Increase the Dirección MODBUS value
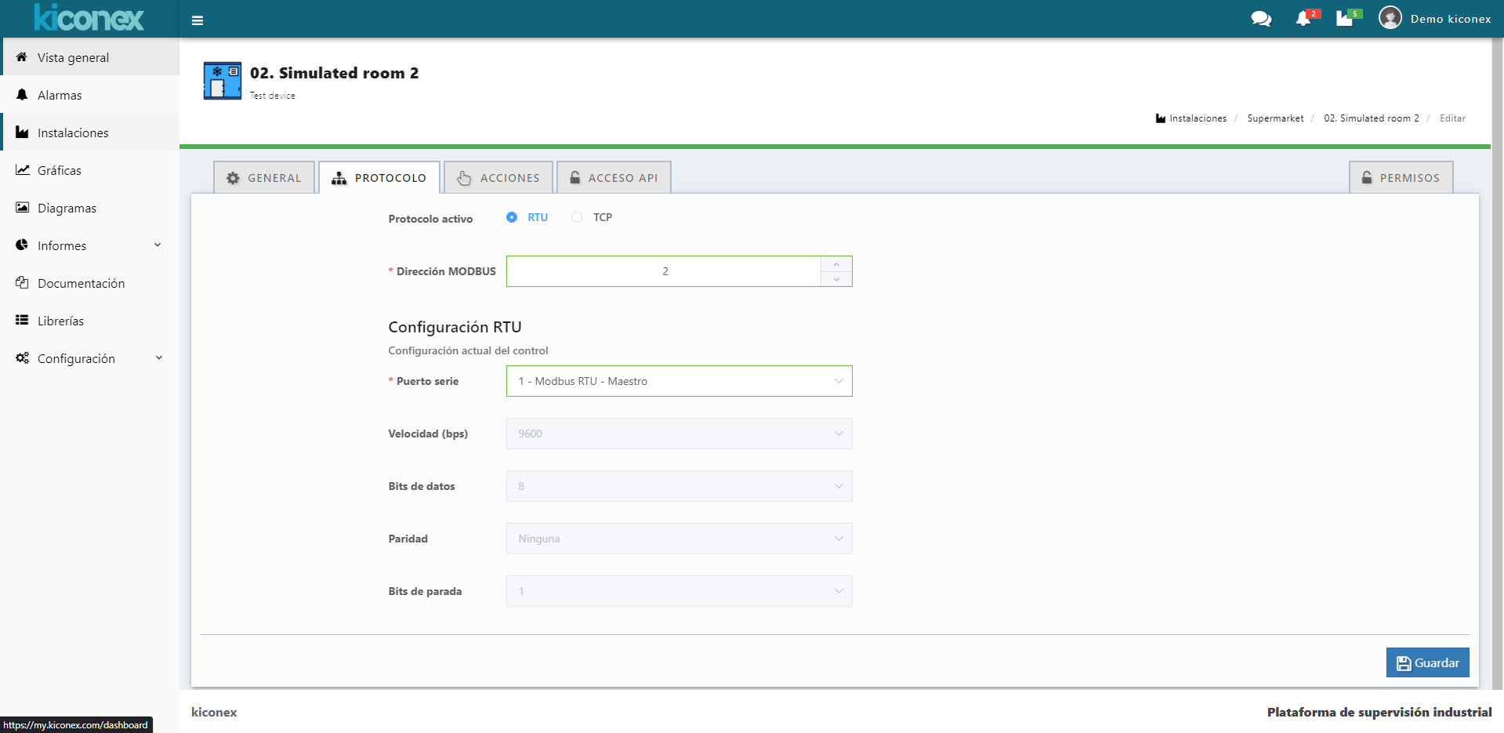Viewport: 1504px width, 733px height. pyautogui.click(x=836, y=264)
